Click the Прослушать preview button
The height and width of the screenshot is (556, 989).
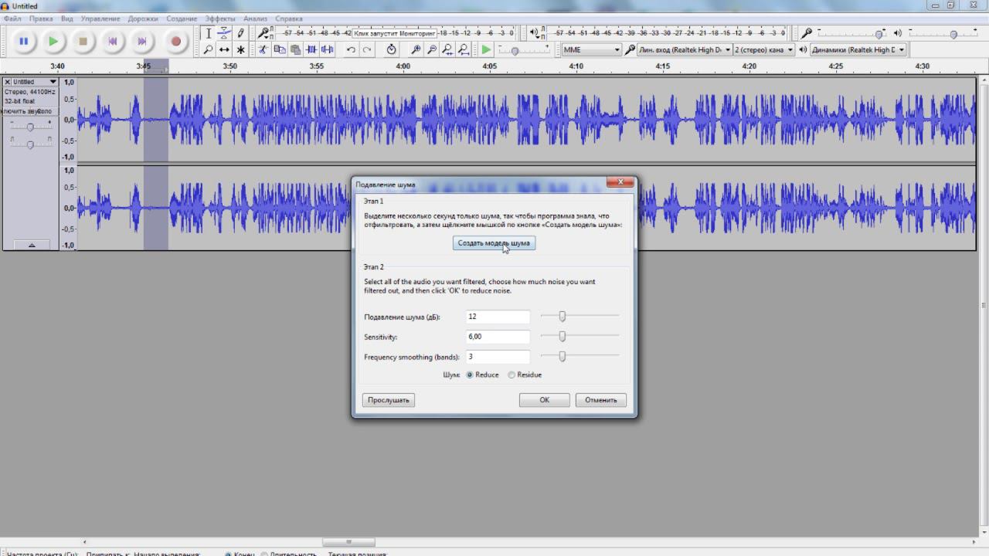pos(389,400)
